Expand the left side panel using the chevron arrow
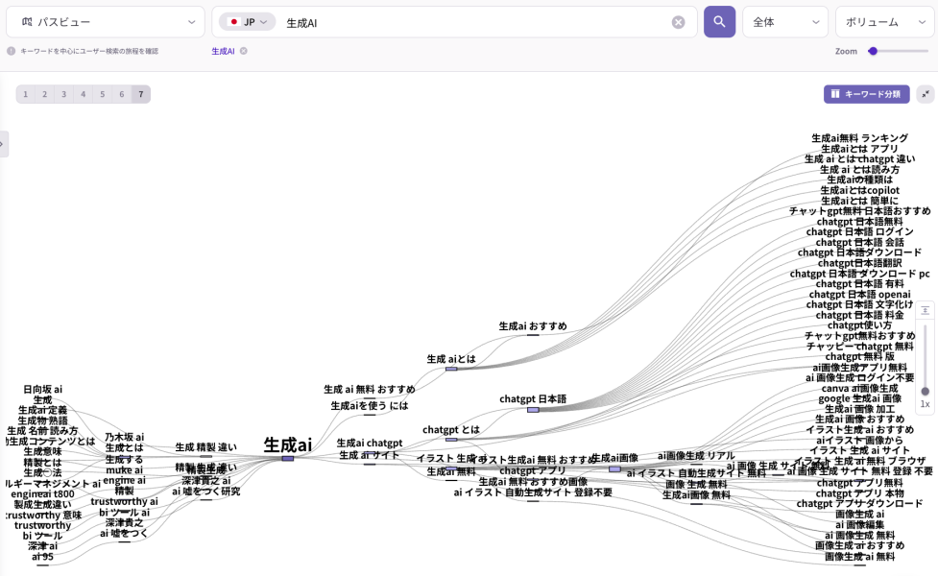 tap(5, 144)
